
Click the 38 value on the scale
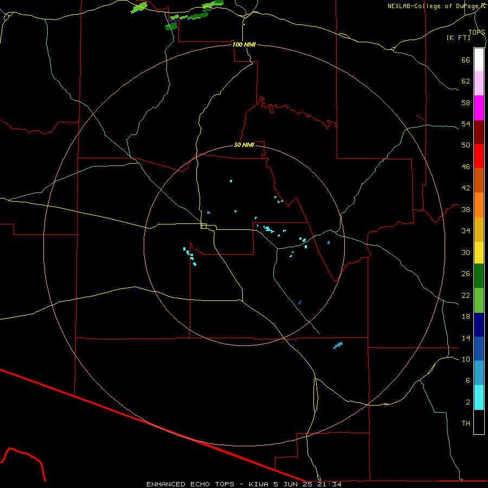[466, 209]
